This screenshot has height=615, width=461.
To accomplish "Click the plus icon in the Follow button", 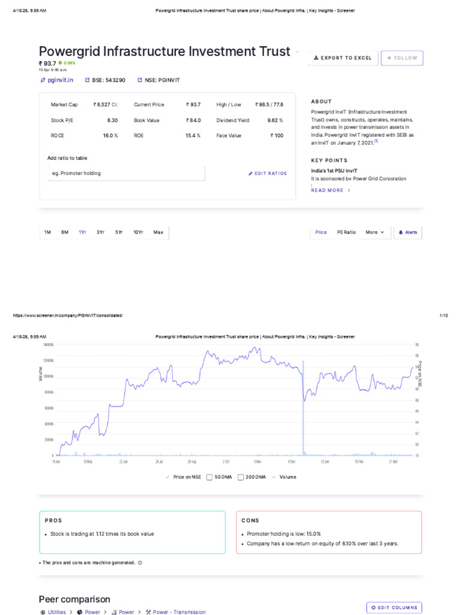I will click(389, 58).
